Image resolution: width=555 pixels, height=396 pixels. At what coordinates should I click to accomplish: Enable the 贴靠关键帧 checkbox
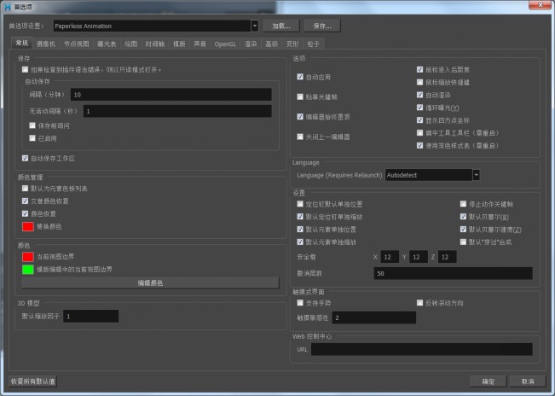pos(300,96)
